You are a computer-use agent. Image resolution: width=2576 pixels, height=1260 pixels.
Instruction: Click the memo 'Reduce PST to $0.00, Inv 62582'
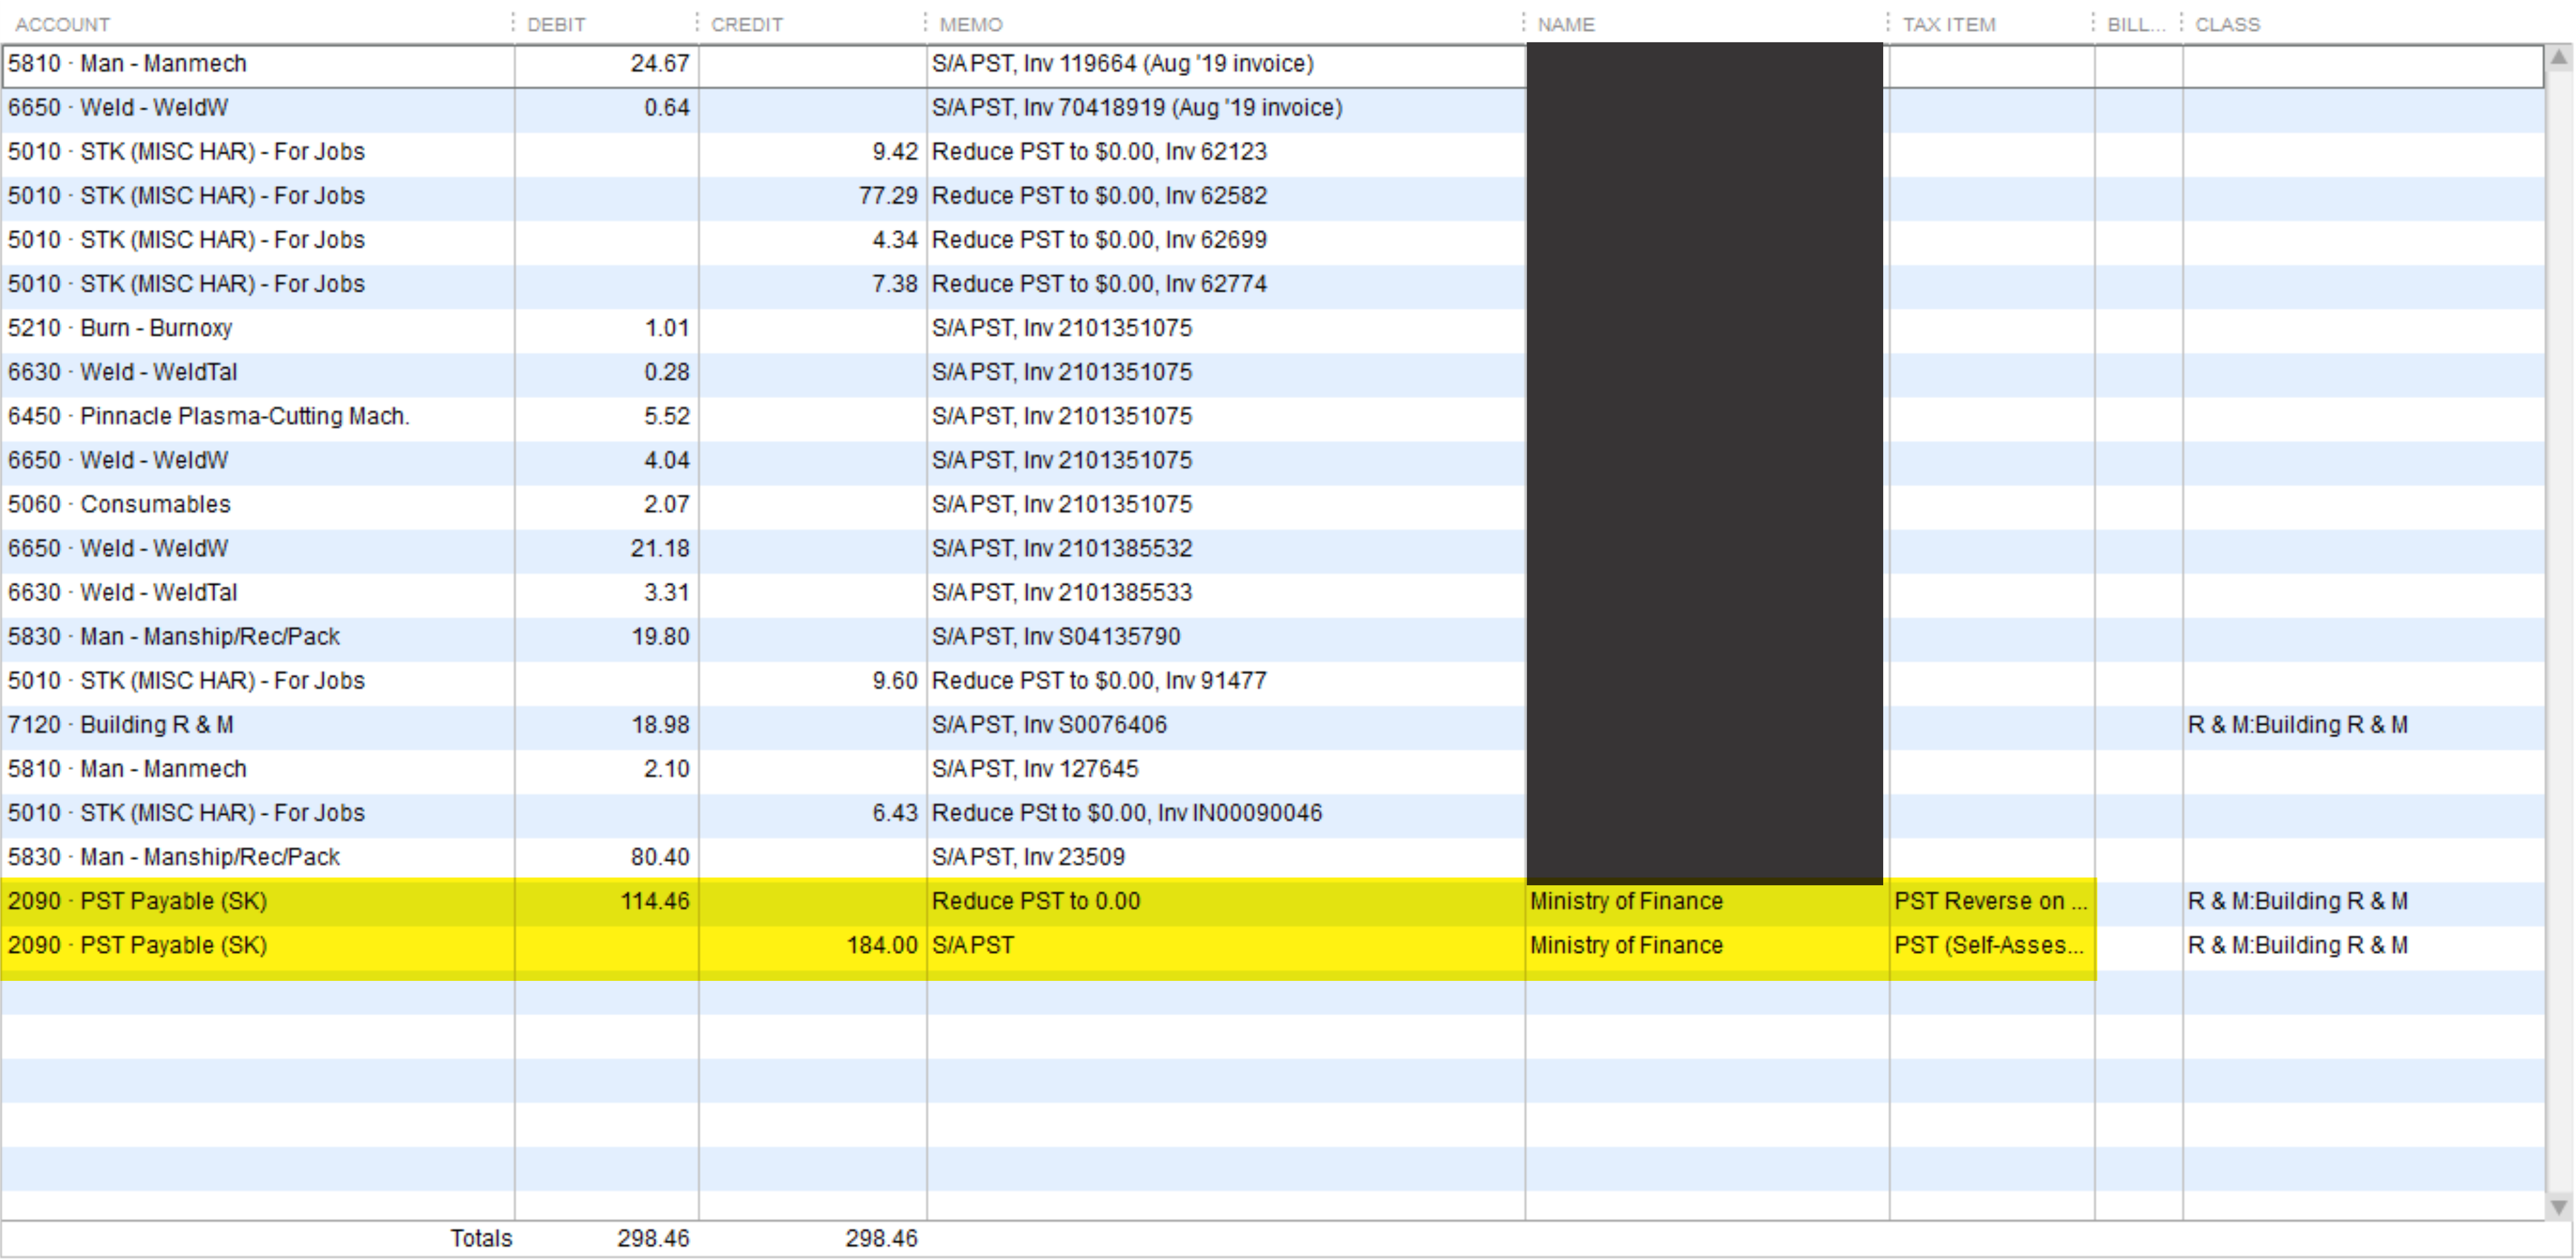1099,196
